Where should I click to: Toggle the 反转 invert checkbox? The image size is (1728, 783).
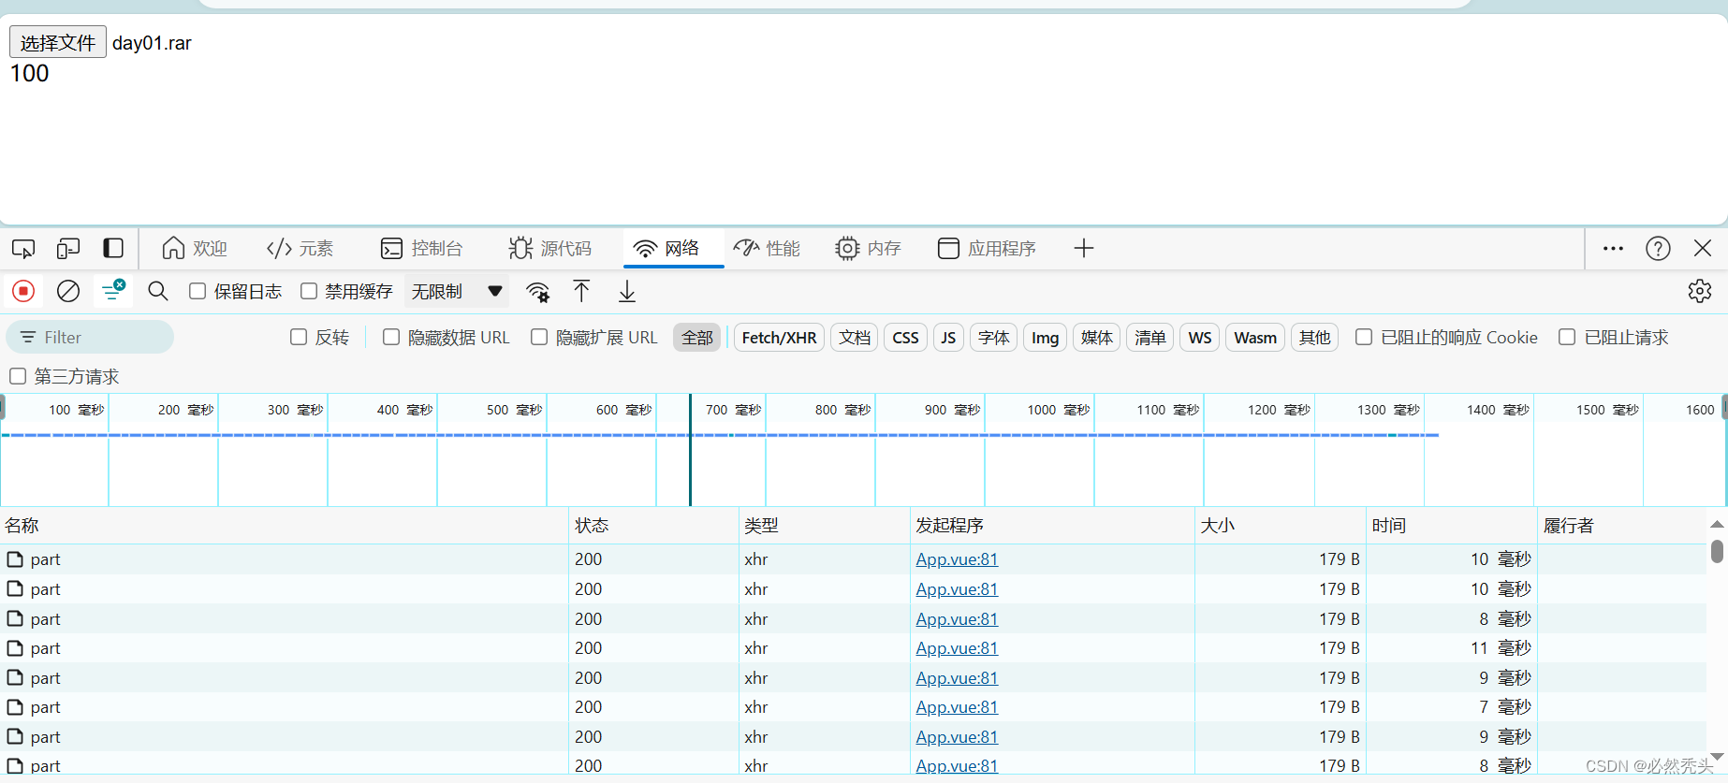click(299, 337)
